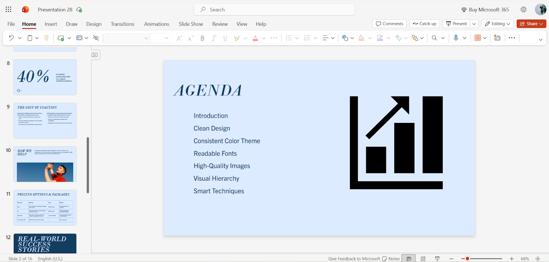Image resolution: width=549 pixels, height=262 pixels.
Task: Click the Shape Outline pen icon
Action: (380, 38)
